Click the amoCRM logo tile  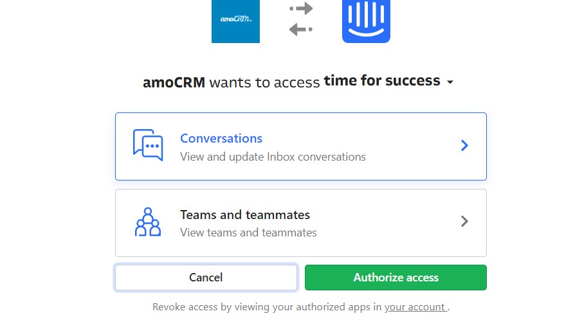pyautogui.click(x=235, y=21)
